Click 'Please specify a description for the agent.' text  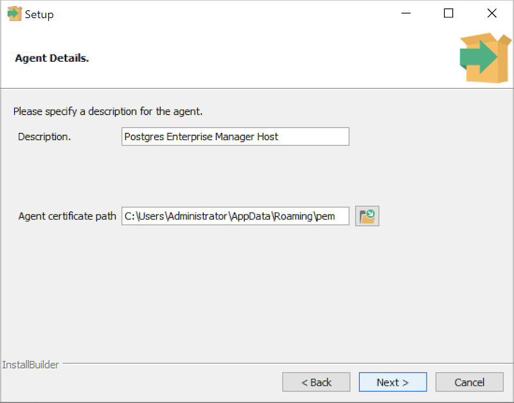(108, 111)
